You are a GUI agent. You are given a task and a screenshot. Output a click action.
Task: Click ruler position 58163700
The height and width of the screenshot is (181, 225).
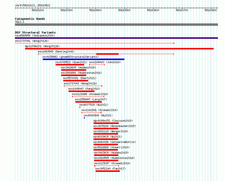[182, 10]
